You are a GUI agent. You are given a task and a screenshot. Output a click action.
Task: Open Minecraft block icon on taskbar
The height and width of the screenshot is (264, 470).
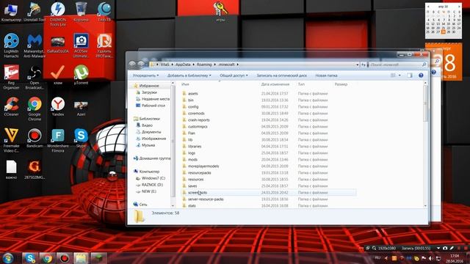pos(98,258)
